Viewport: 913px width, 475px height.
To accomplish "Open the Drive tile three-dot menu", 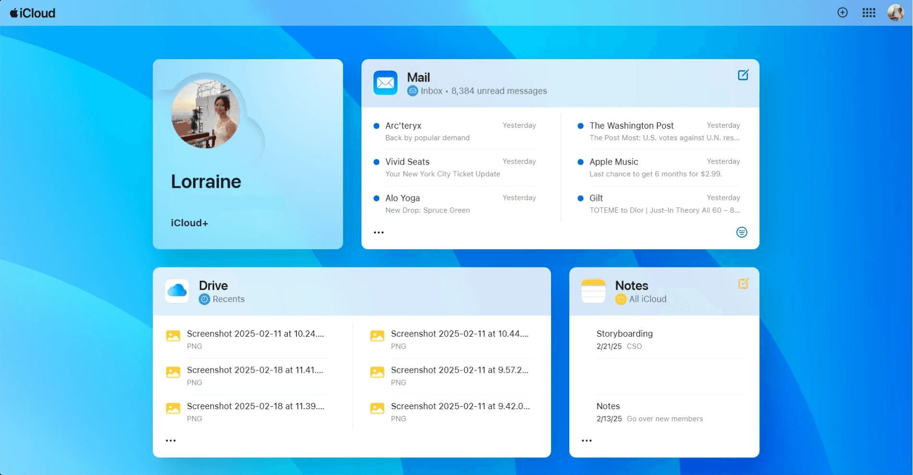I will [170, 440].
